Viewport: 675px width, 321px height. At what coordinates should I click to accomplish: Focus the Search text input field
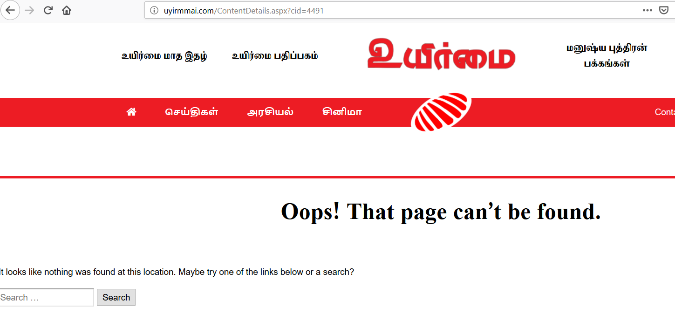click(x=47, y=297)
